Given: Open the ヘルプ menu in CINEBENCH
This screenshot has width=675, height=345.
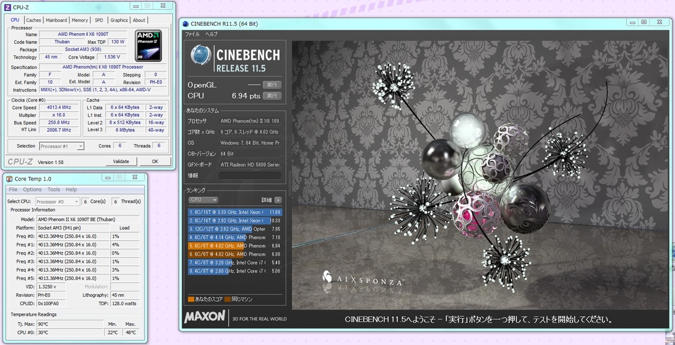Looking at the screenshot, I should click(x=211, y=34).
